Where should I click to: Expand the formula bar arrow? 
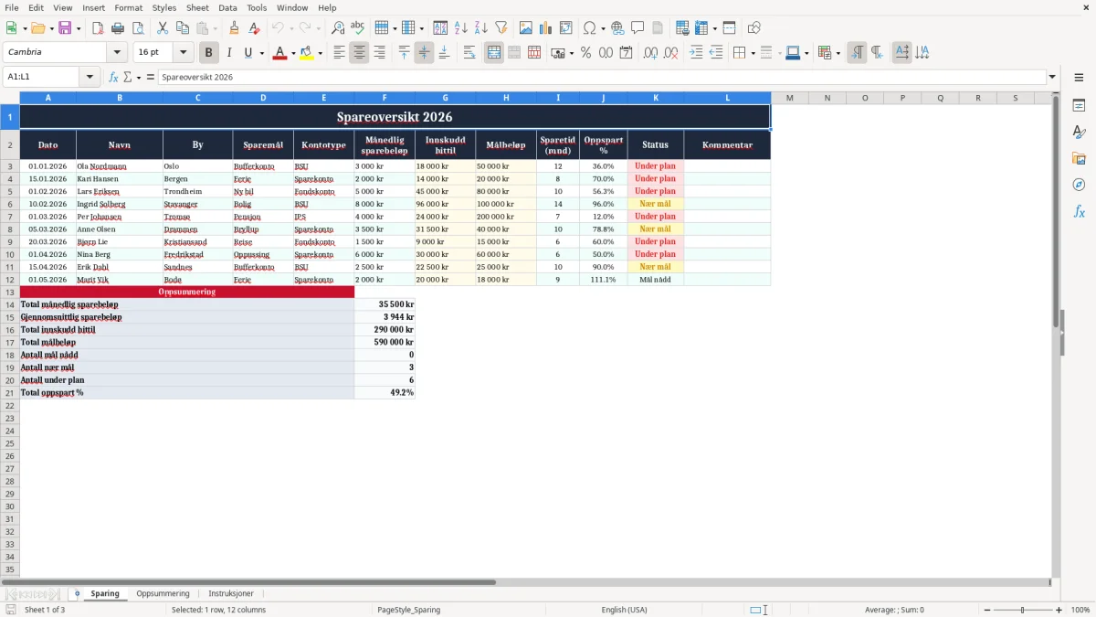coord(1052,77)
